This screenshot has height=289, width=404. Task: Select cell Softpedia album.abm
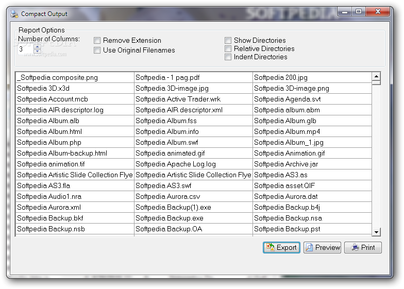click(312, 110)
